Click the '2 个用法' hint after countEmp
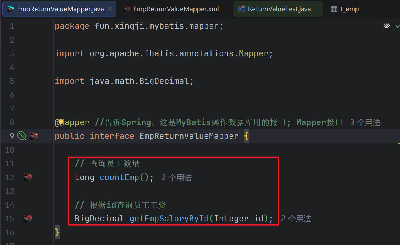The width and height of the screenshot is (400, 245). pyautogui.click(x=176, y=178)
